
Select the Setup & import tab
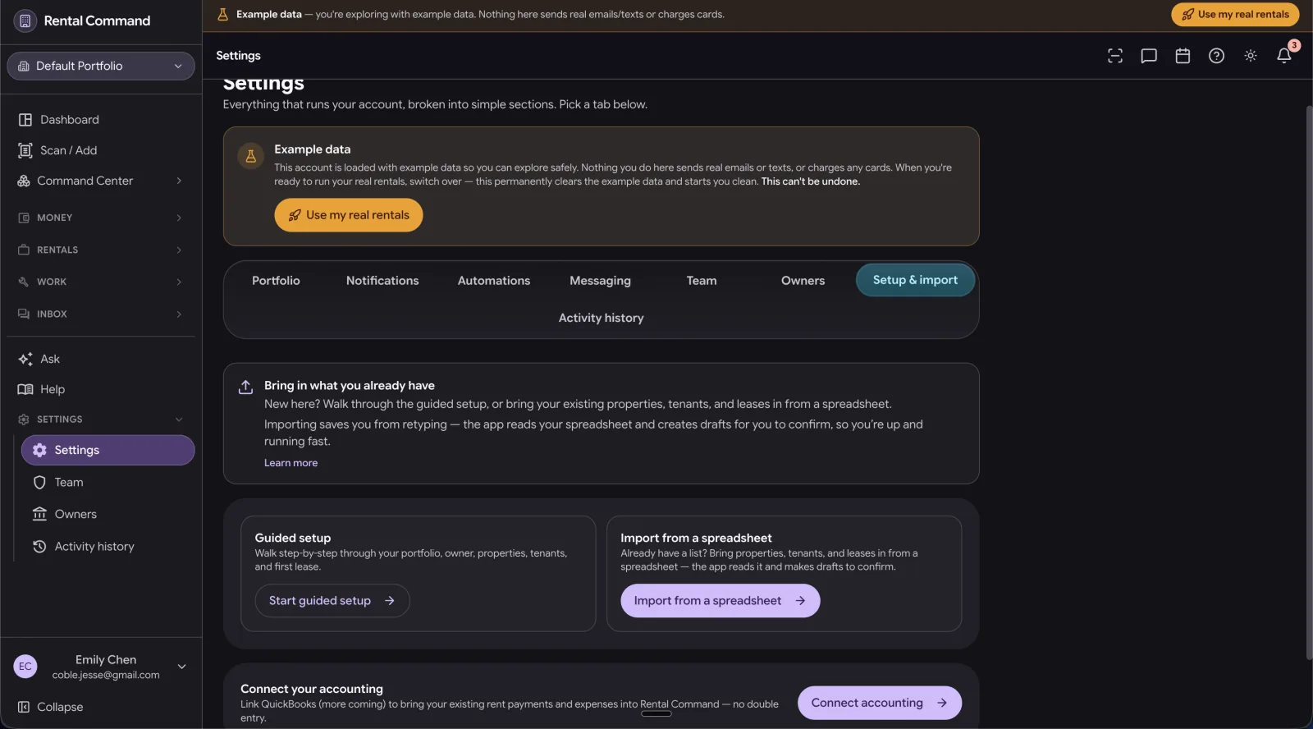coord(915,280)
